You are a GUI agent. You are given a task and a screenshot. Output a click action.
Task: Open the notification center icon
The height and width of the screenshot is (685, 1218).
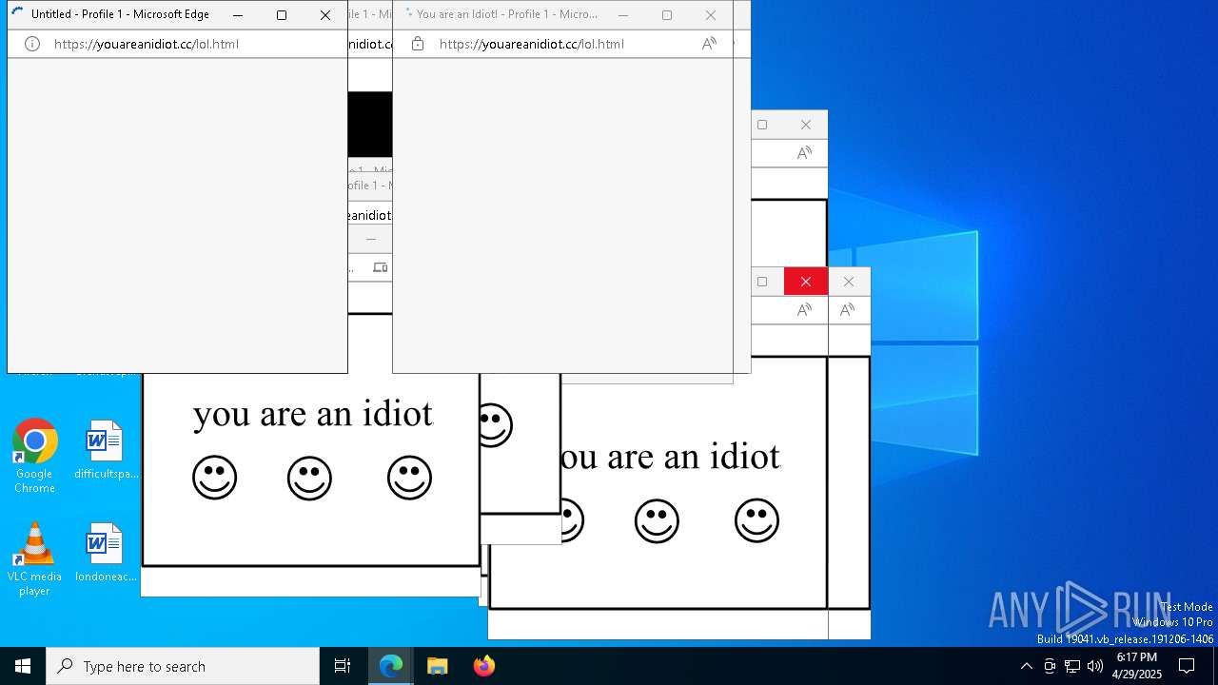(x=1187, y=666)
